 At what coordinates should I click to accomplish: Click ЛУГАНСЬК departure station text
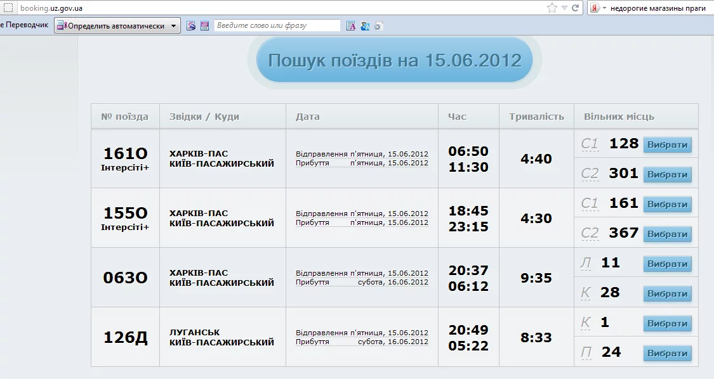click(x=194, y=332)
